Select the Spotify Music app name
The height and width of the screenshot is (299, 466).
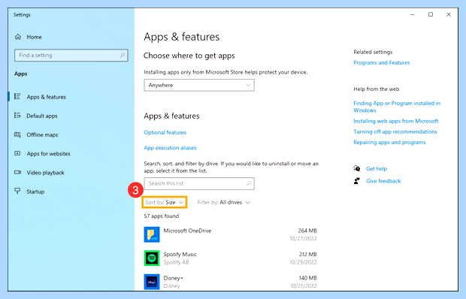180,255
